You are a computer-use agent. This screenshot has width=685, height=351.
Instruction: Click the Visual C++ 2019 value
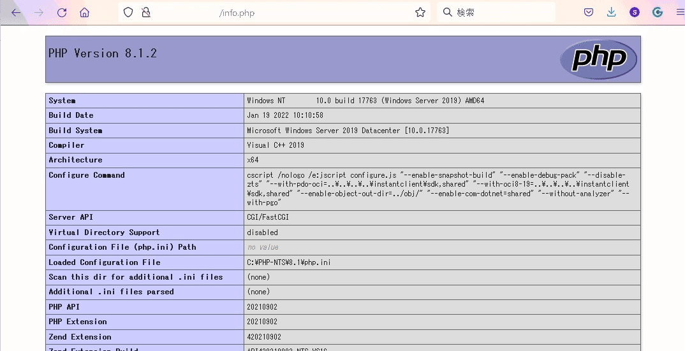tap(276, 145)
